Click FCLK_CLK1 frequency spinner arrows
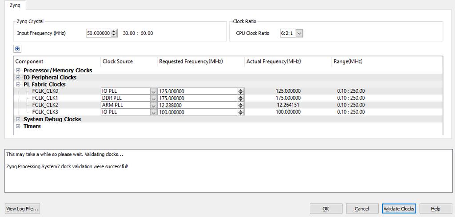455x217 pixels. tap(240, 98)
